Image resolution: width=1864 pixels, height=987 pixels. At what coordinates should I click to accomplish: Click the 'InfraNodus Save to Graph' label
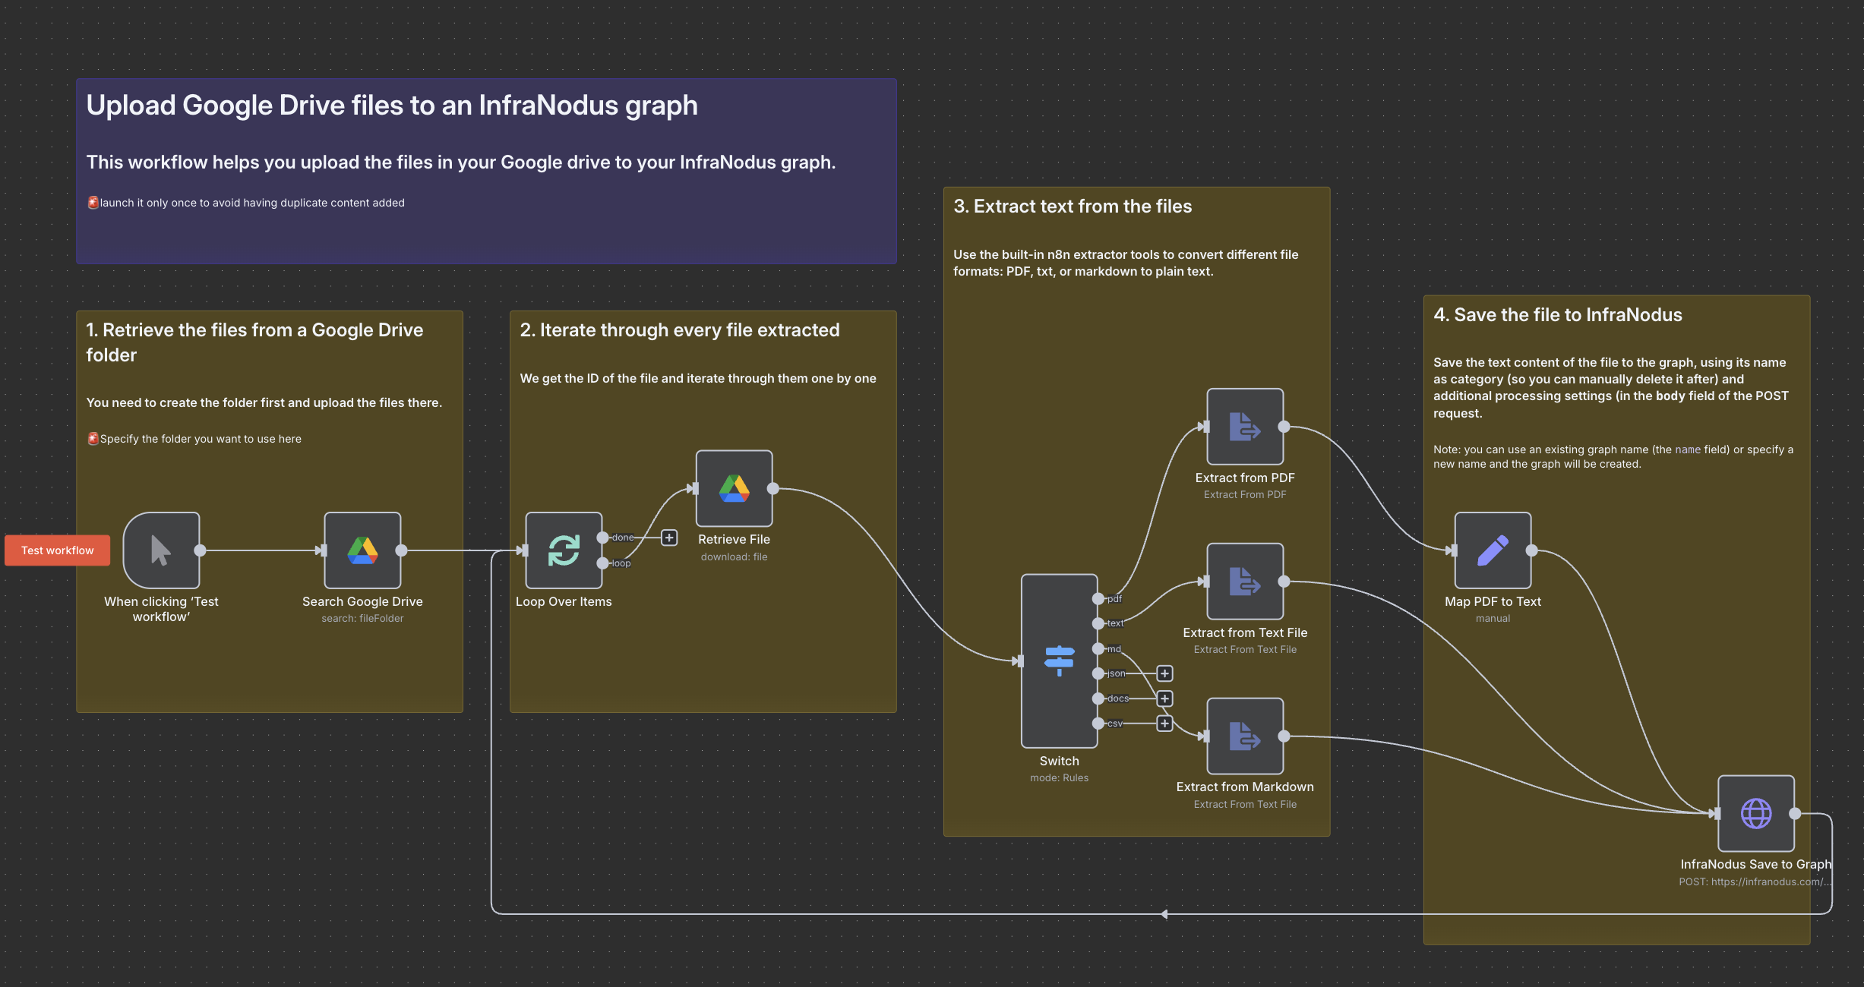tap(1756, 864)
